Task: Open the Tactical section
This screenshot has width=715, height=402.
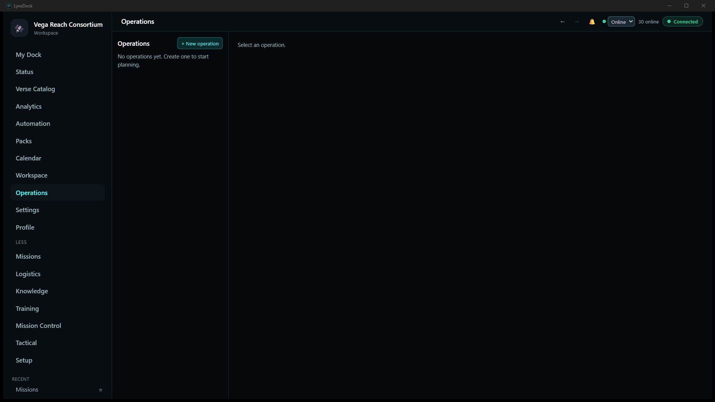Action: point(57,343)
